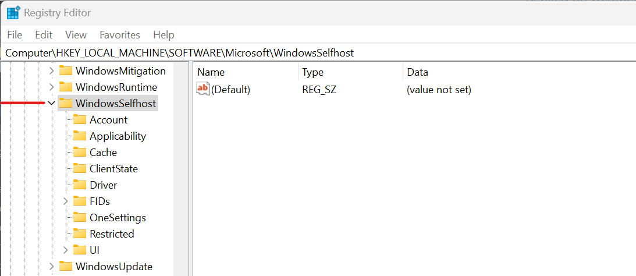Expand the FIDs key
Viewport: 636px width, 276px height.
pos(66,201)
